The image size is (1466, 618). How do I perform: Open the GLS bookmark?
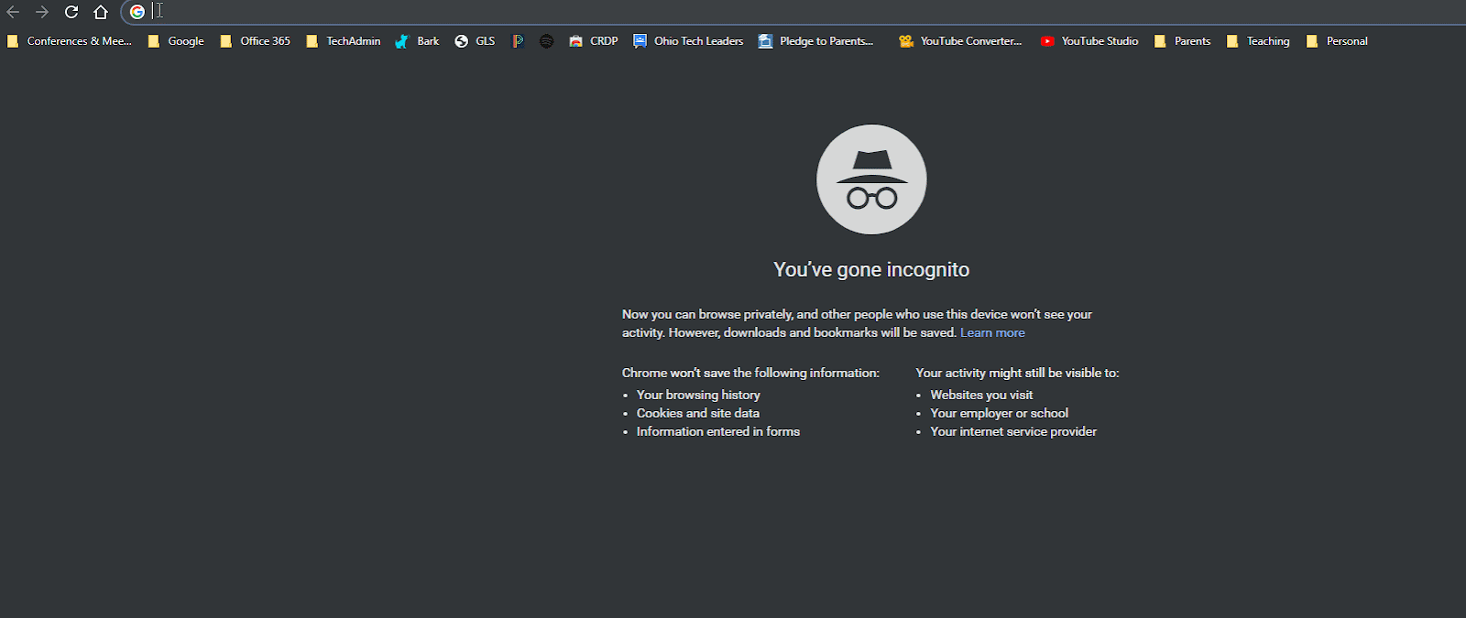tap(475, 41)
